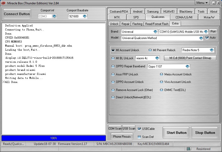Open the Read/Format Flash sub-tab
222x152 pixels.
point(157,24)
